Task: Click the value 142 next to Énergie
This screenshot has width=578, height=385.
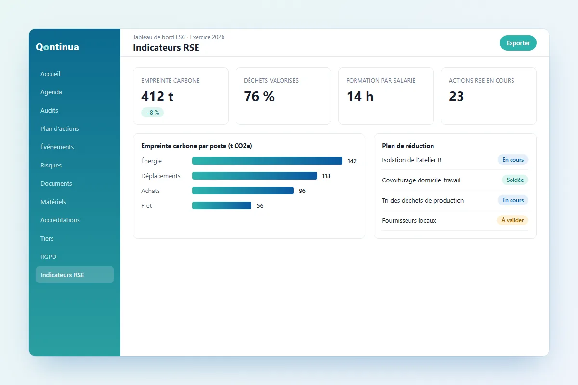Action: (x=352, y=161)
